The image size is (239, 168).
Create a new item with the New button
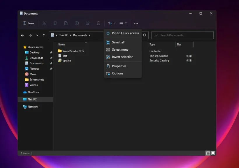point(28,23)
